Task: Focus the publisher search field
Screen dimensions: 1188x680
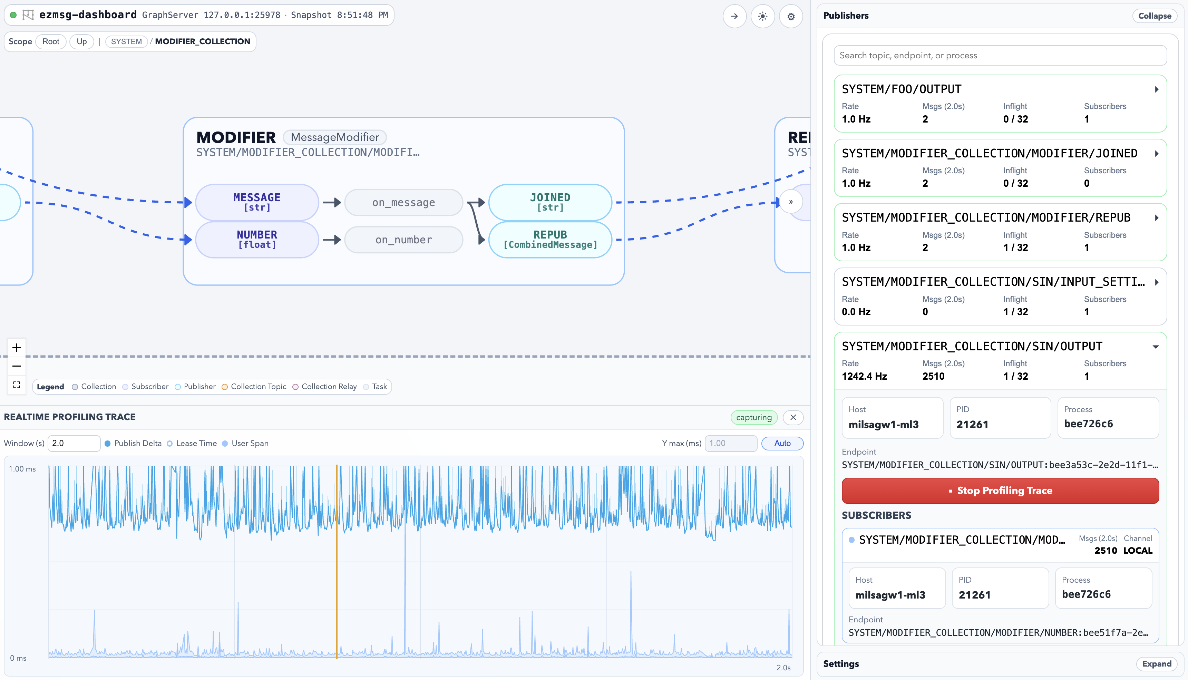Action: [1000, 55]
